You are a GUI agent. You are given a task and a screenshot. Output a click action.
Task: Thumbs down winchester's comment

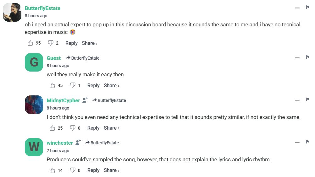click(72, 170)
